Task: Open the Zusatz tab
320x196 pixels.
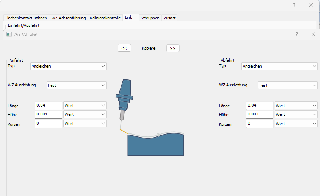Action: [x=170, y=18]
